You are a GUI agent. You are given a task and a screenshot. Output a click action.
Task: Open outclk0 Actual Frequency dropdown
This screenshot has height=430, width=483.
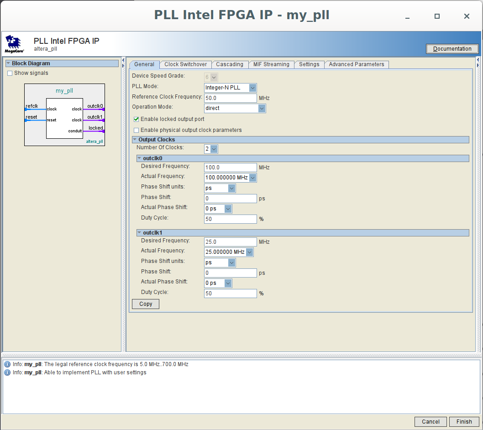coord(252,178)
